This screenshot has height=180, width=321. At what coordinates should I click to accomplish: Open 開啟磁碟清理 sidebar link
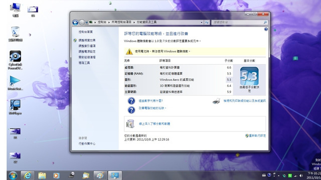[87, 57]
